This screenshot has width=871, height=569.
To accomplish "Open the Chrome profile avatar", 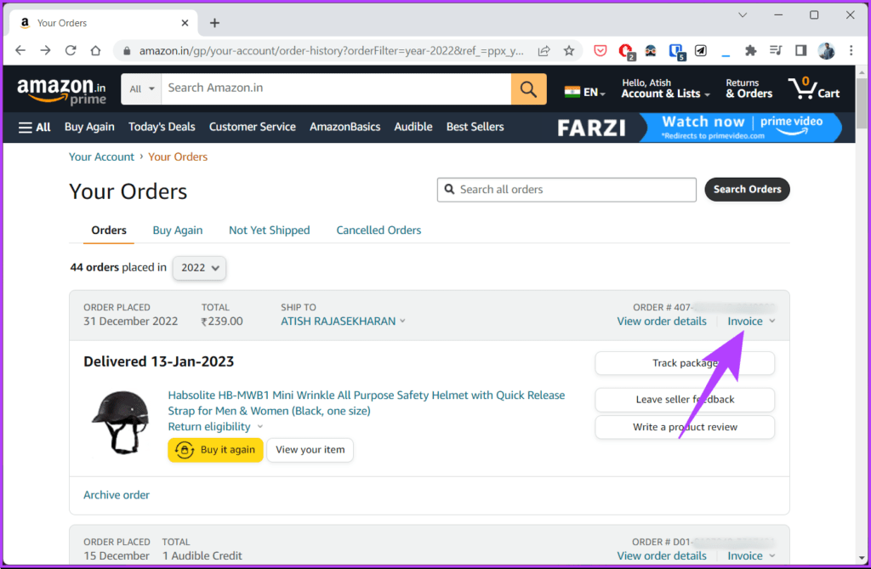I will [826, 51].
